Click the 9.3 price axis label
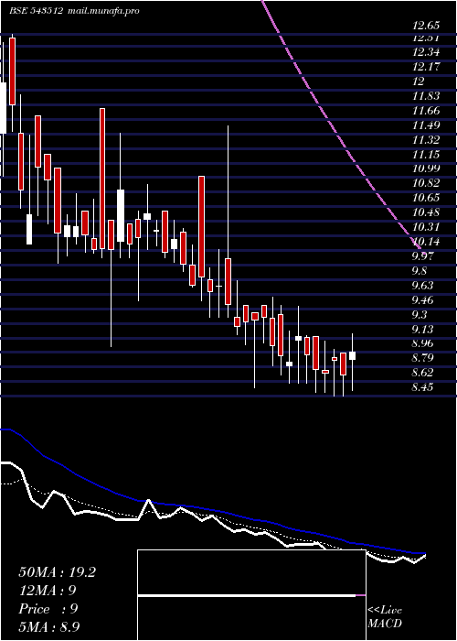The image size is (457, 641). click(421, 314)
